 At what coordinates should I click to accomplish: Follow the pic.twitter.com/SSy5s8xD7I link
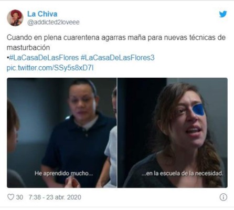pyautogui.click(x=50, y=68)
